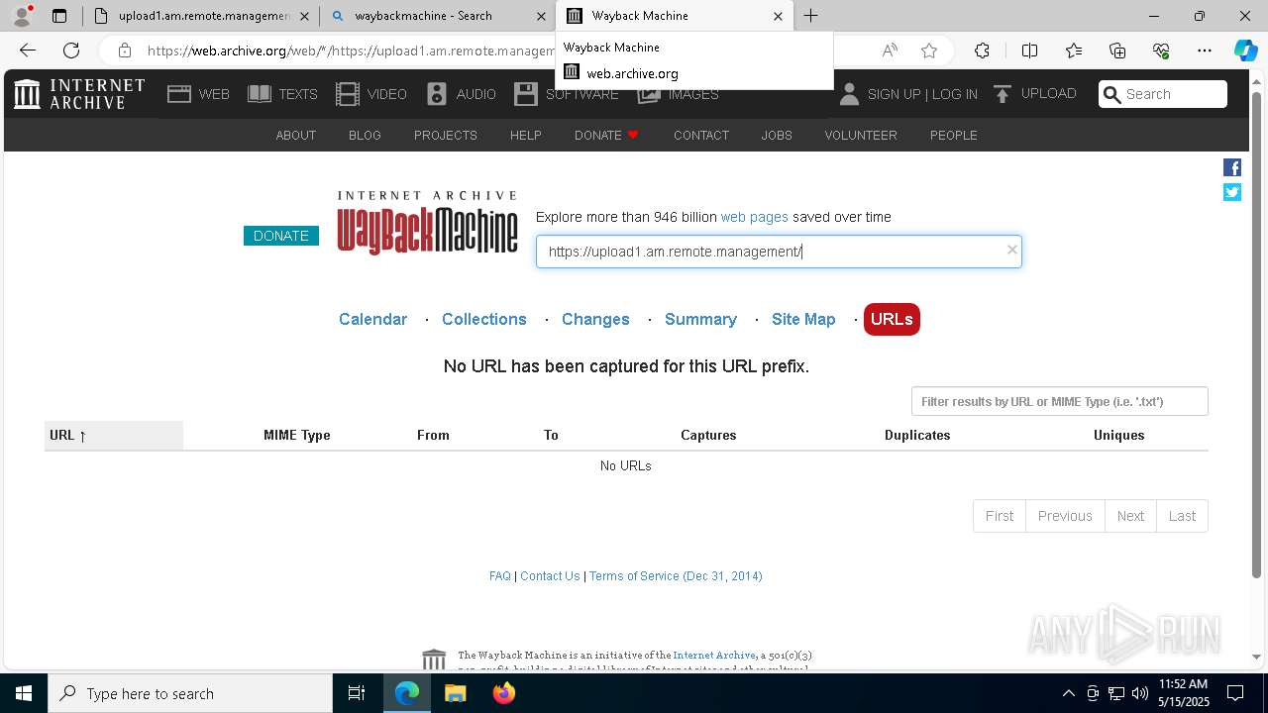Open the ABOUT menu item
The width and height of the screenshot is (1268, 713).
[x=295, y=136]
